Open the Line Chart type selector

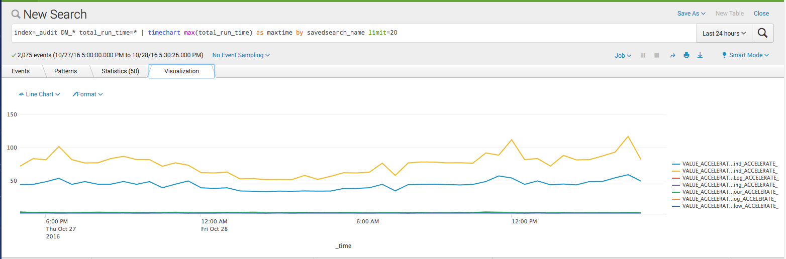pyautogui.click(x=39, y=94)
